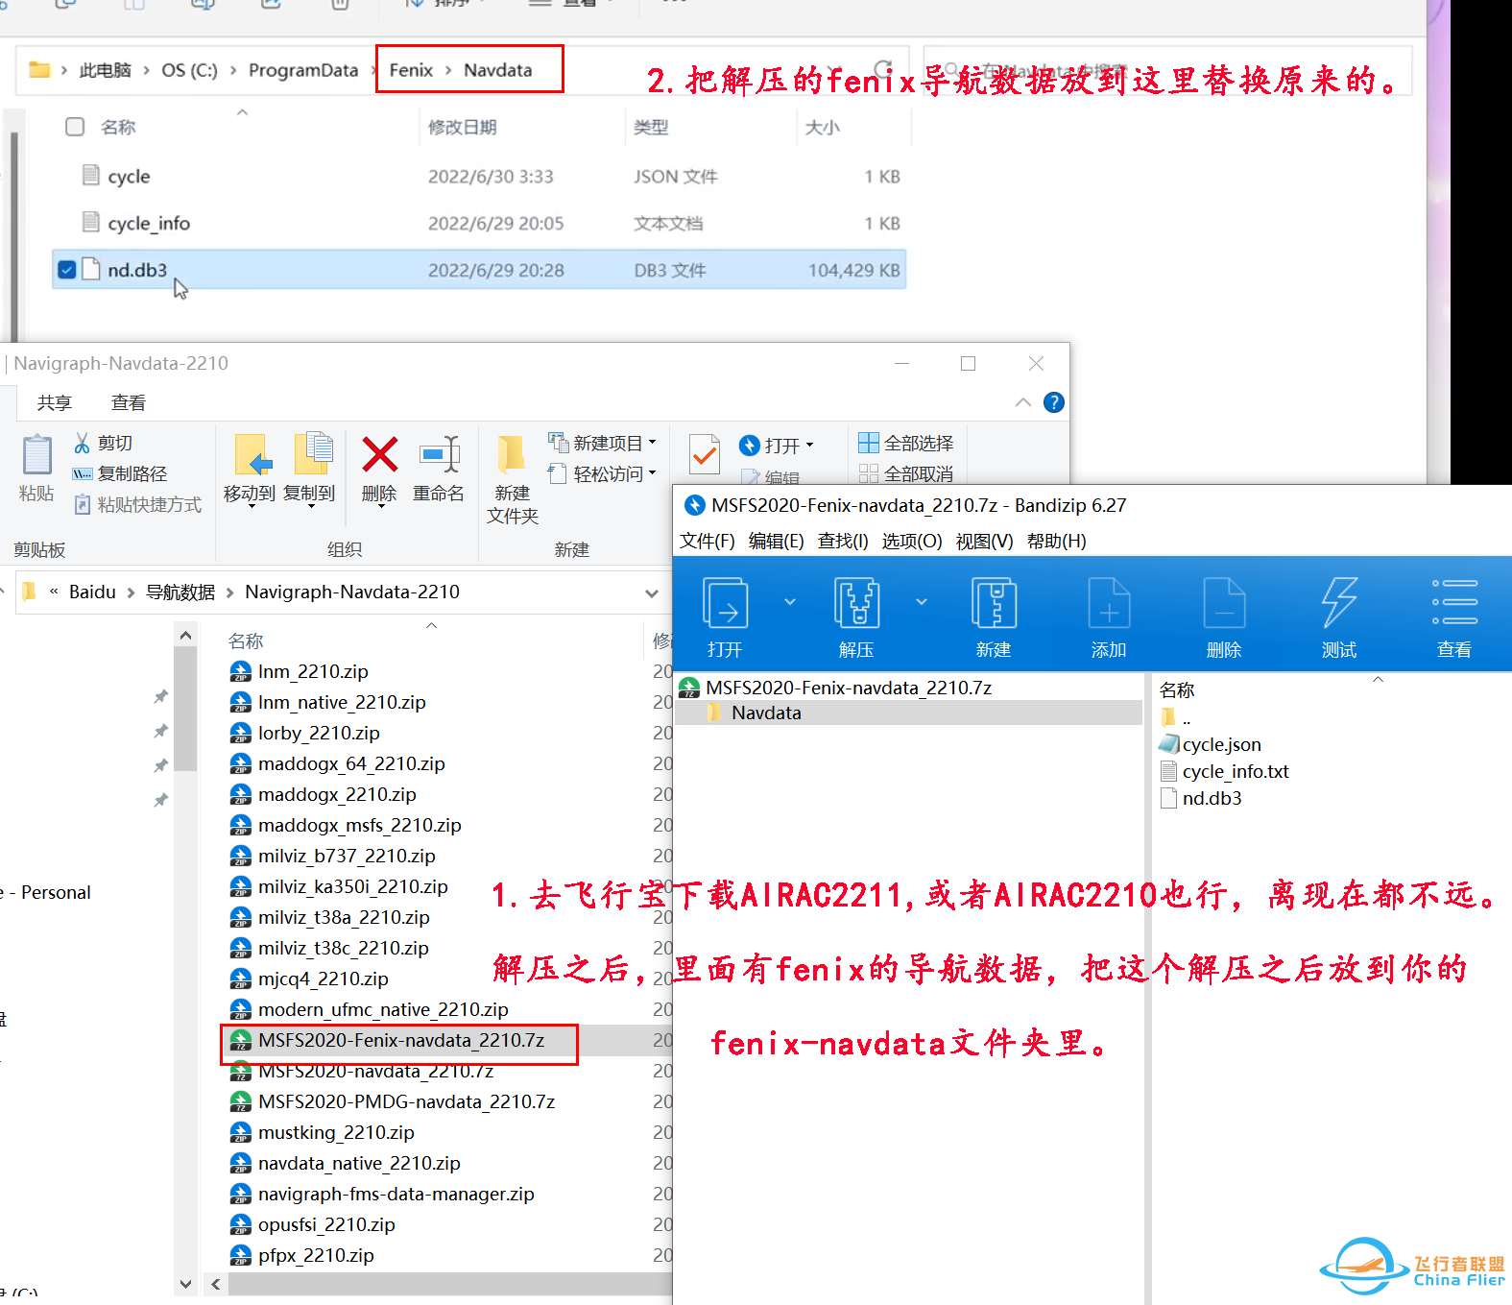Expand dropdown arrow next to Bandizip Extract
The width and height of the screenshot is (1512, 1305).
pyautogui.click(x=922, y=602)
